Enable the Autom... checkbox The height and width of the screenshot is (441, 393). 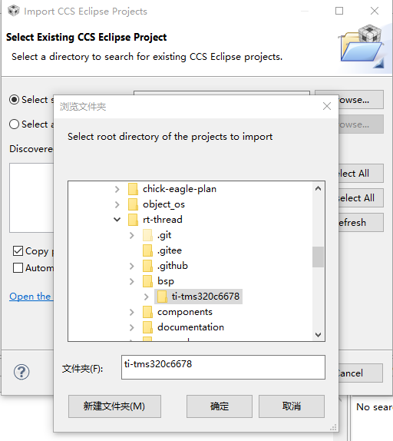pos(18,267)
